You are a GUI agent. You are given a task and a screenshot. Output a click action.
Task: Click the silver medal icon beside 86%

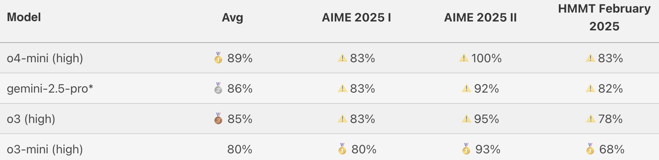(x=218, y=89)
